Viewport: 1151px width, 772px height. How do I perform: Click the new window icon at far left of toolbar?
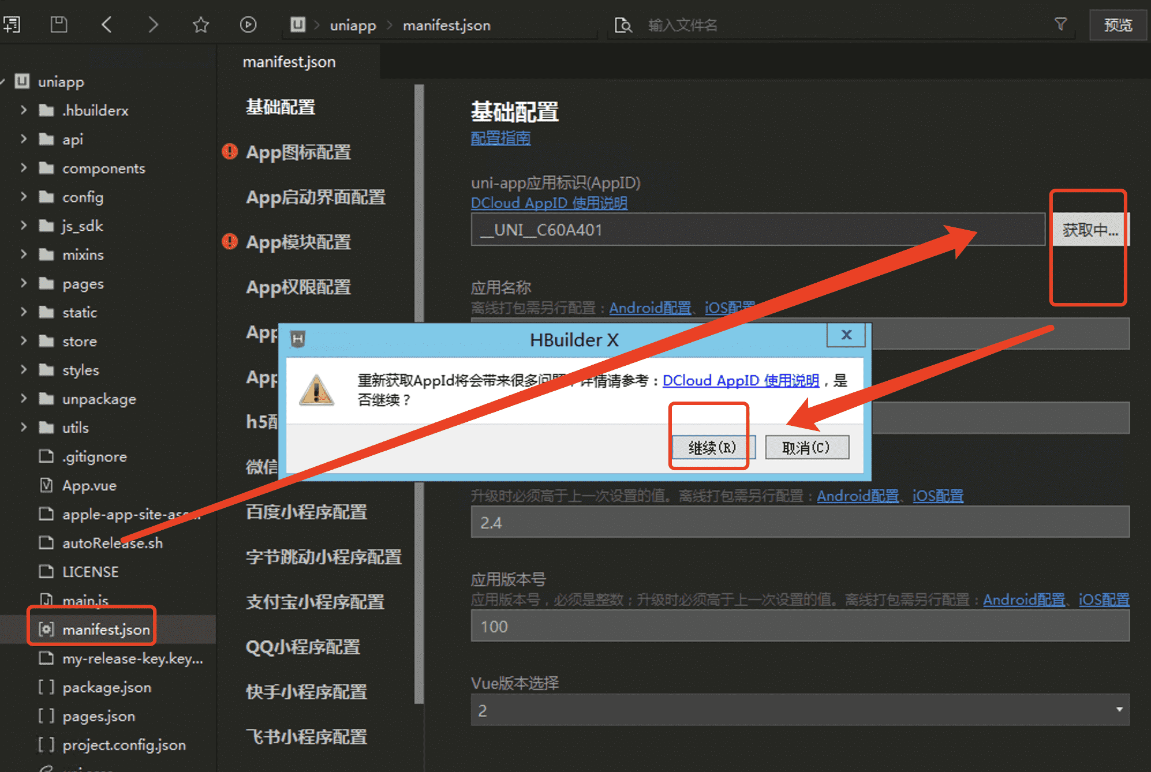[12, 25]
